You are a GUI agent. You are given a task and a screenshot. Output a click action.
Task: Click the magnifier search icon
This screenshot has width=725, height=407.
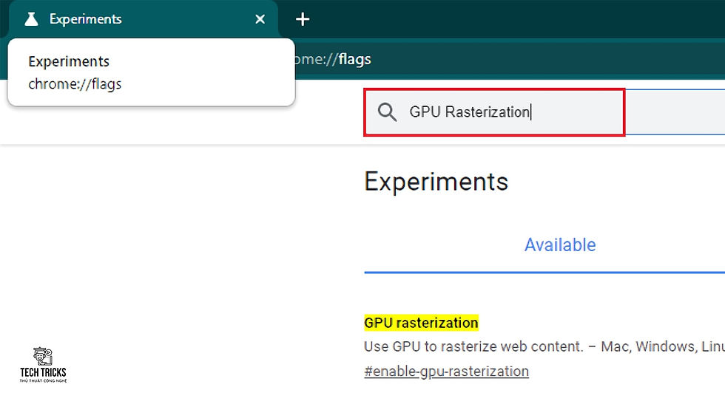(x=387, y=112)
